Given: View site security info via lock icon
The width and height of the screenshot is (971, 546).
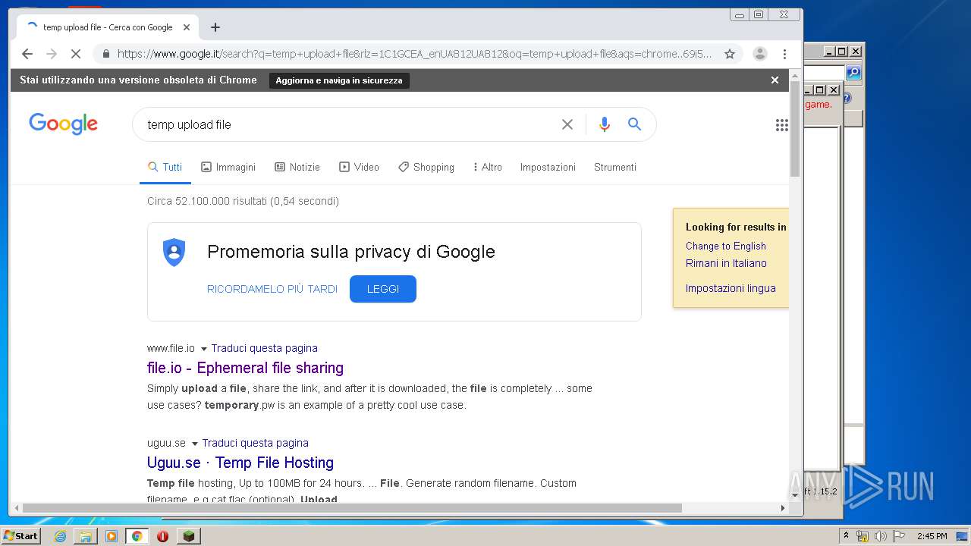Looking at the screenshot, I should tap(105, 54).
